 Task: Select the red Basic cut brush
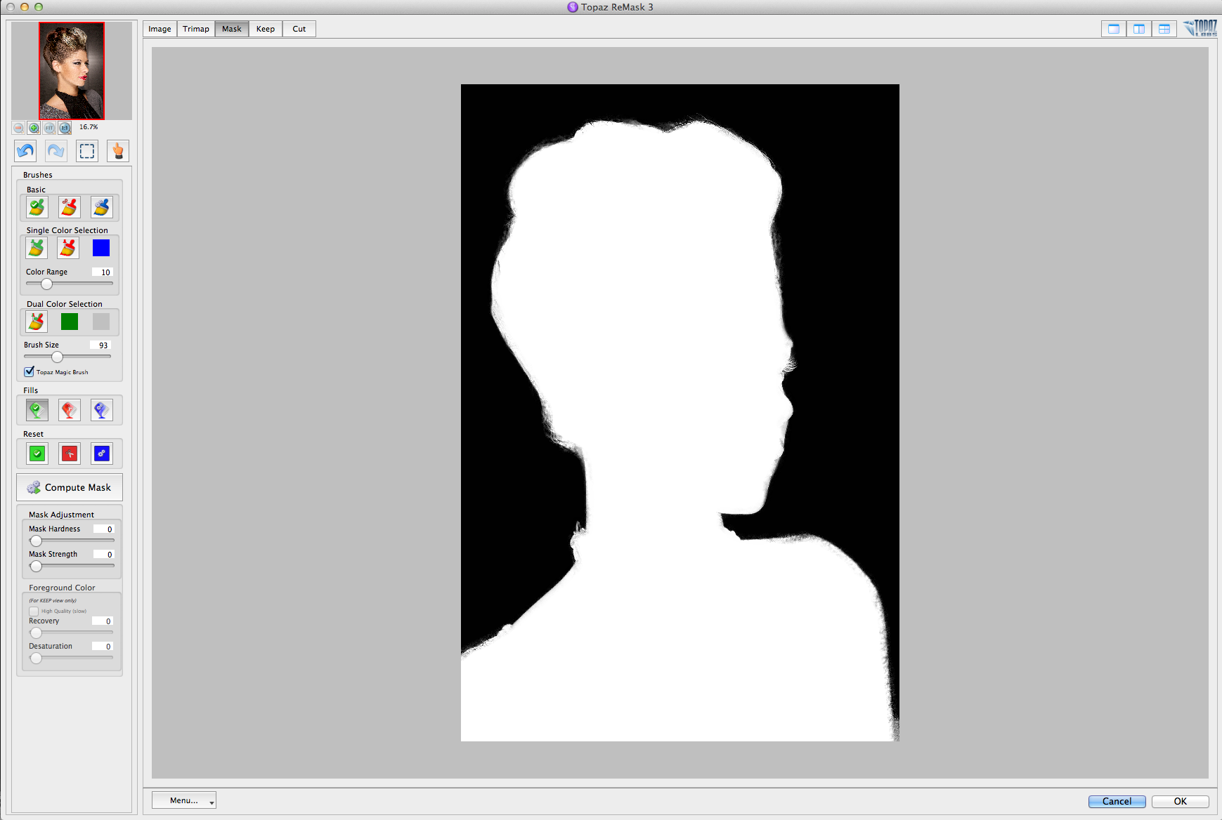point(69,207)
